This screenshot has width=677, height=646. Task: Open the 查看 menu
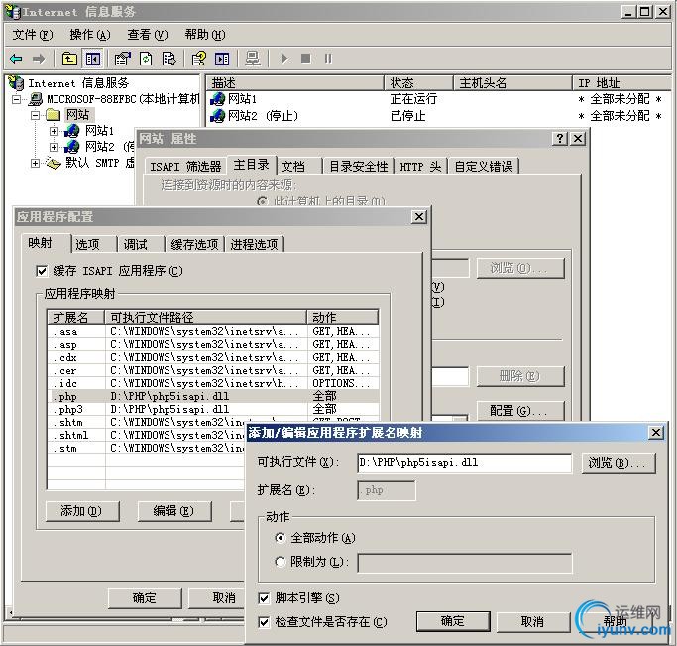click(148, 35)
